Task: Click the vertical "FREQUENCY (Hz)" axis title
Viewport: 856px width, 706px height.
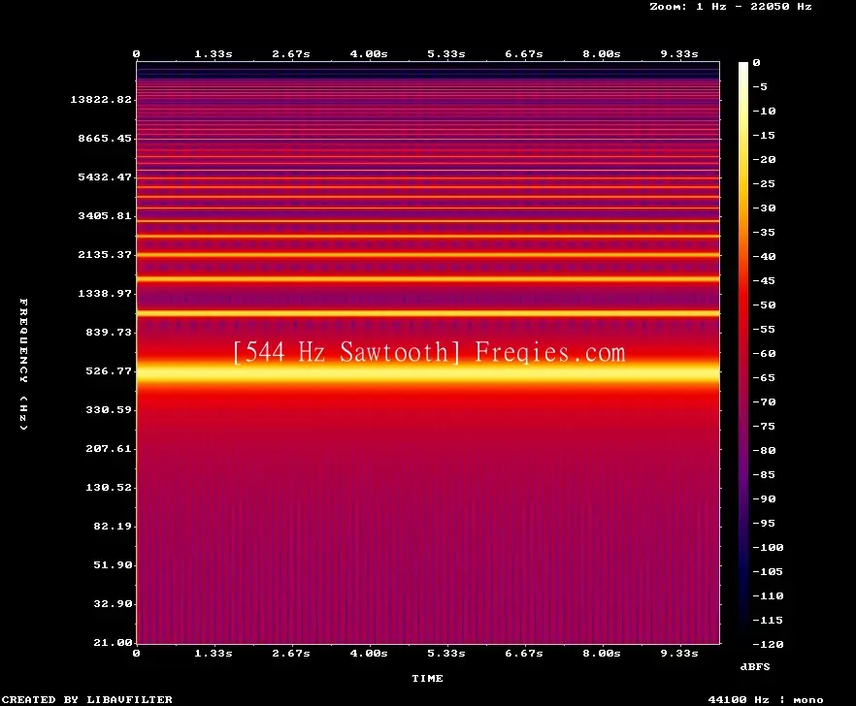Action: (x=23, y=364)
